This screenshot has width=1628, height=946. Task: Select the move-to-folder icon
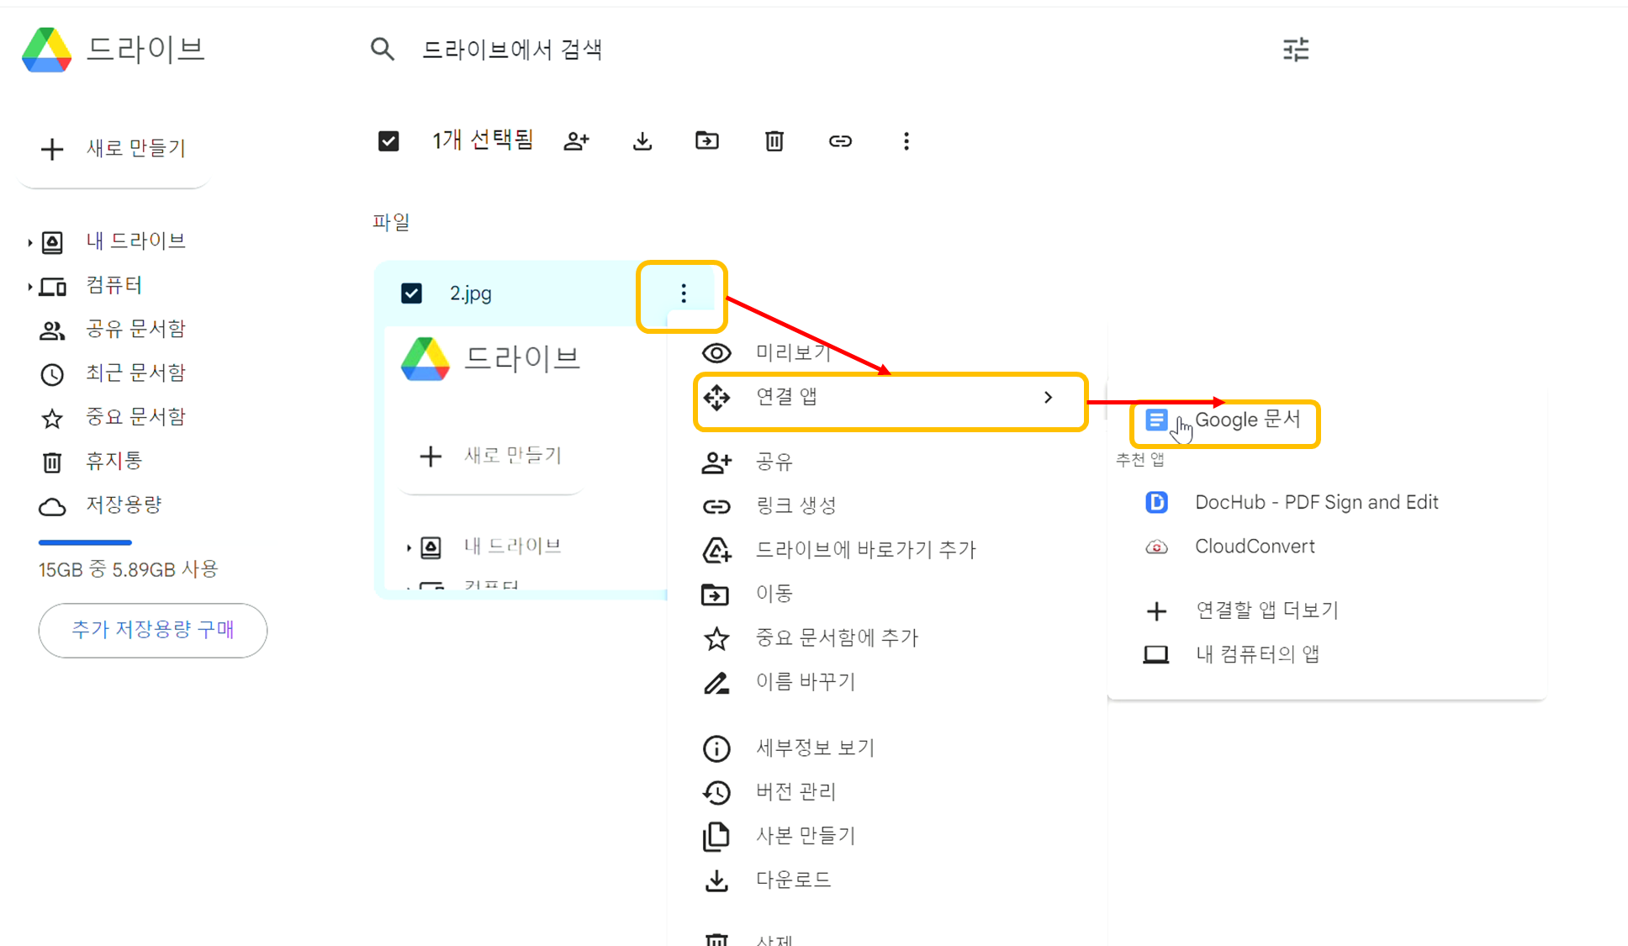(x=707, y=140)
